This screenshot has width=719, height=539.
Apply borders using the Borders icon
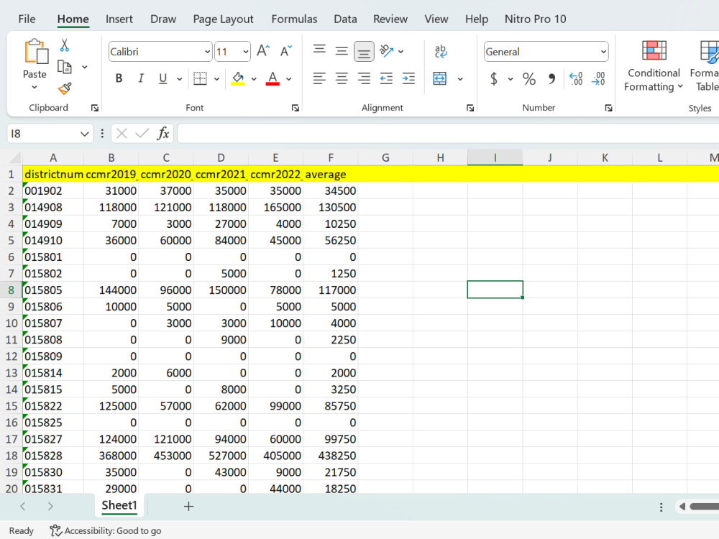coord(200,78)
